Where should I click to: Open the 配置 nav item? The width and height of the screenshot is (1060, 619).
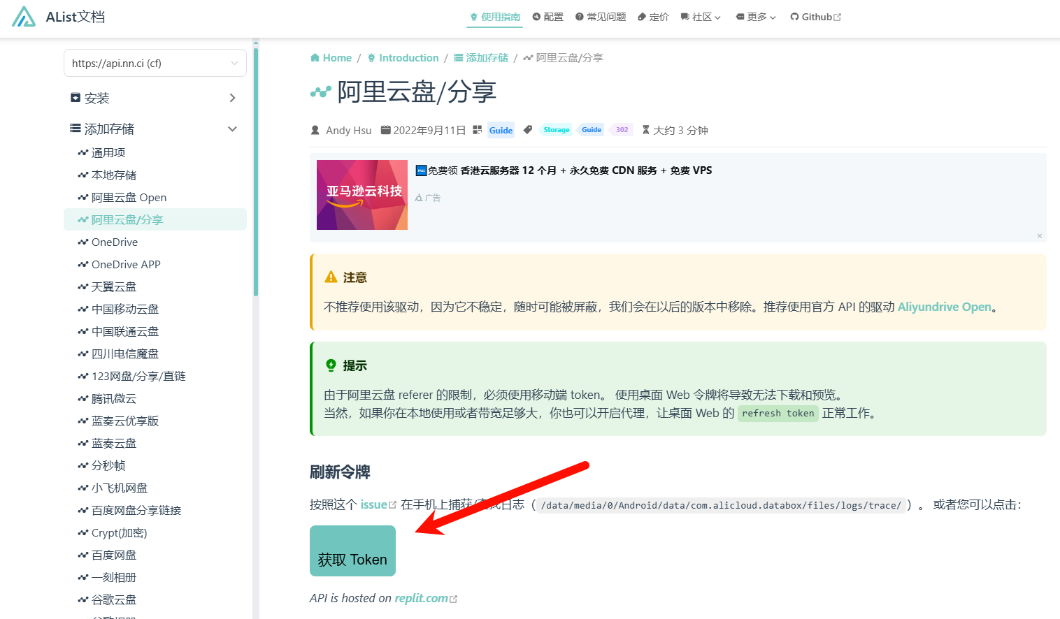pos(547,17)
